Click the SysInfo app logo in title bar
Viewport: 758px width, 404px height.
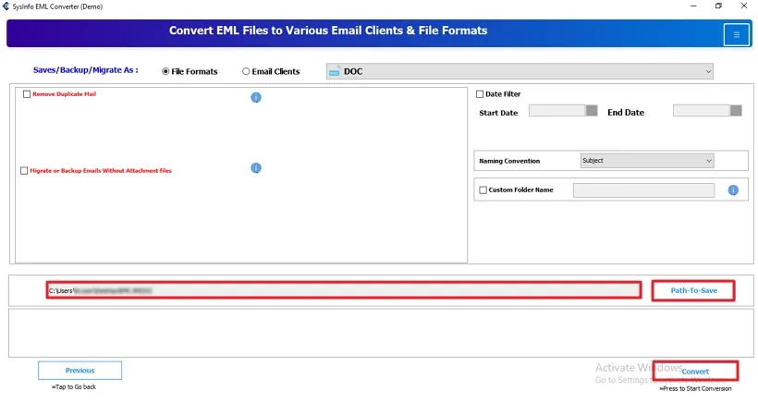pyautogui.click(x=6, y=6)
